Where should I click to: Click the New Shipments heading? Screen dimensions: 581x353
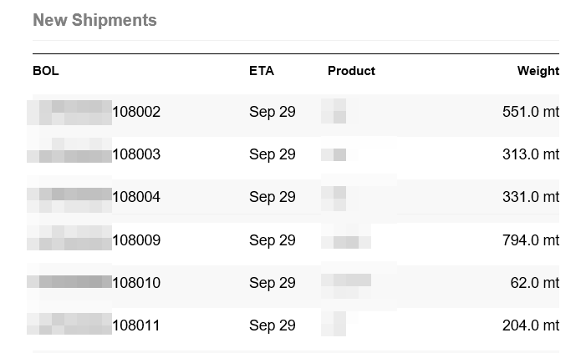(x=94, y=20)
